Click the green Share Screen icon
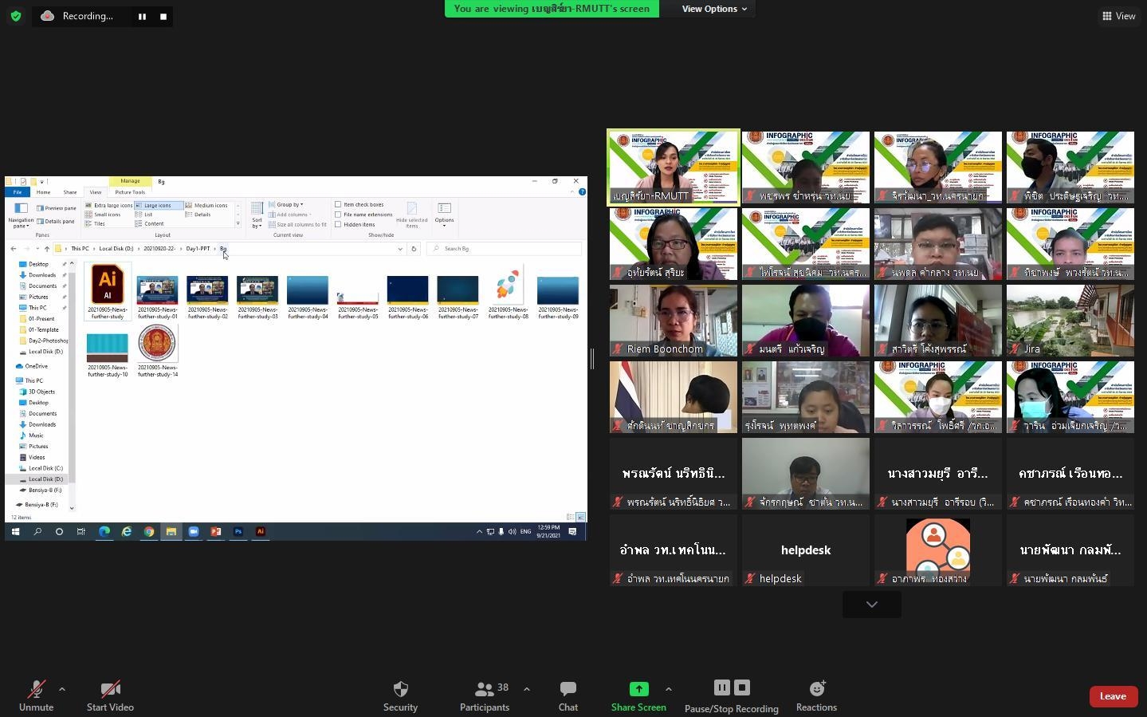This screenshot has width=1147, height=717. tap(638, 689)
